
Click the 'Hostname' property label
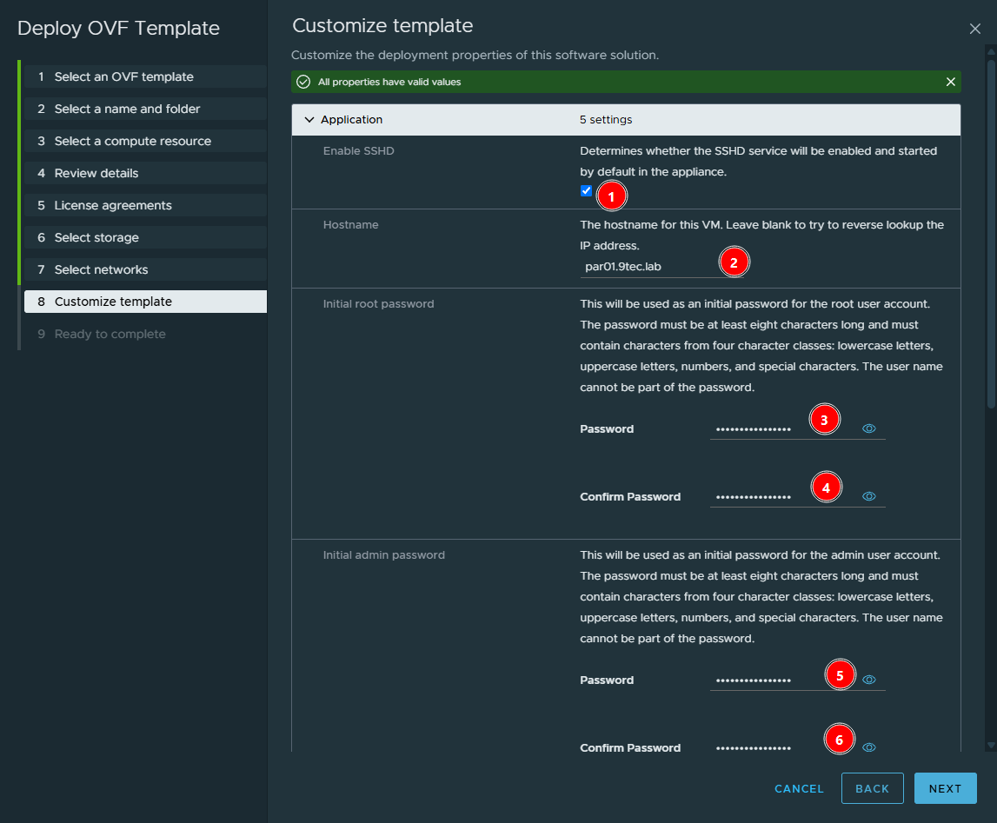[x=350, y=224]
